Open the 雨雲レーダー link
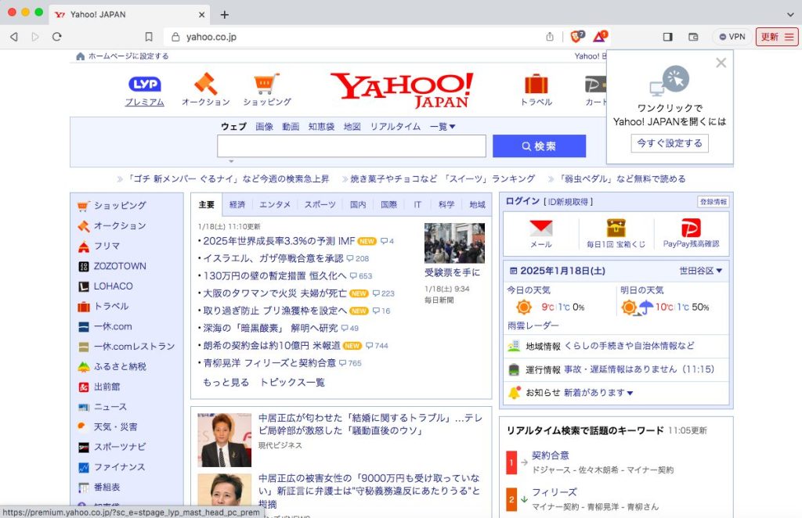Image resolution: width=802 pixels, height=518 pixels. pos(533,326)
